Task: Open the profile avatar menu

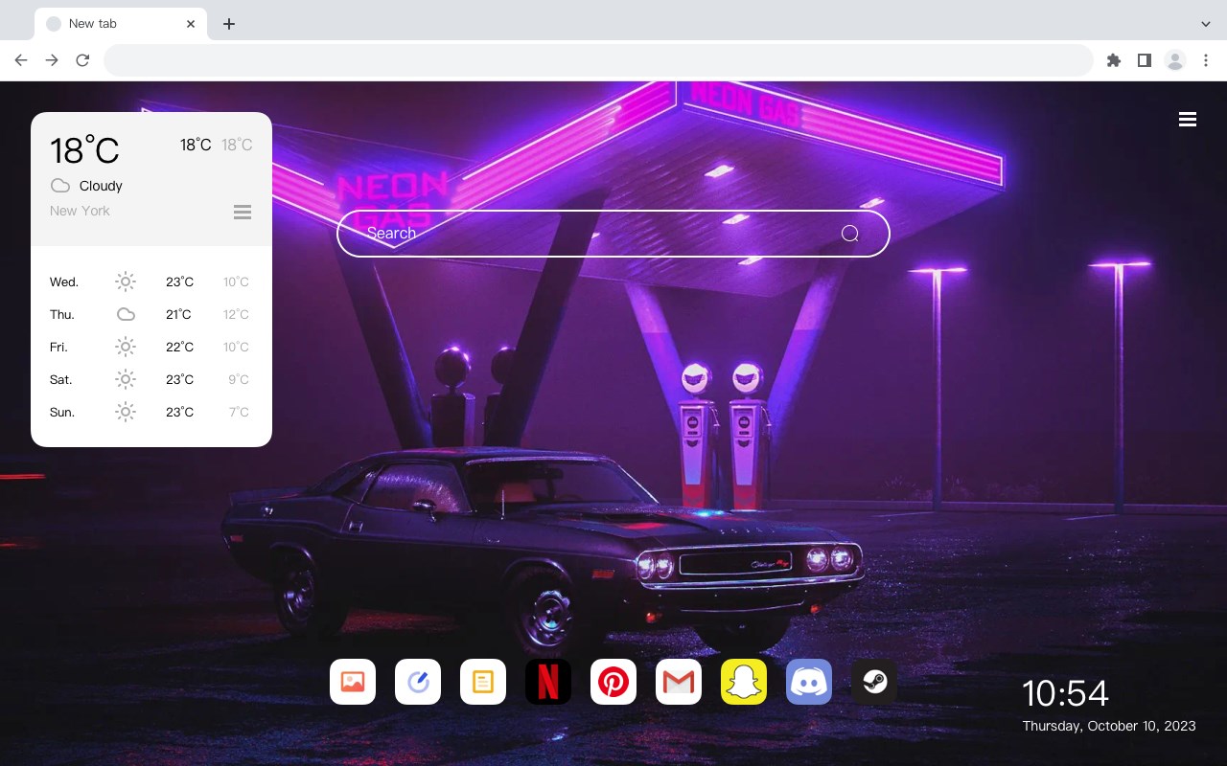Action: [x=1175, y=60]
